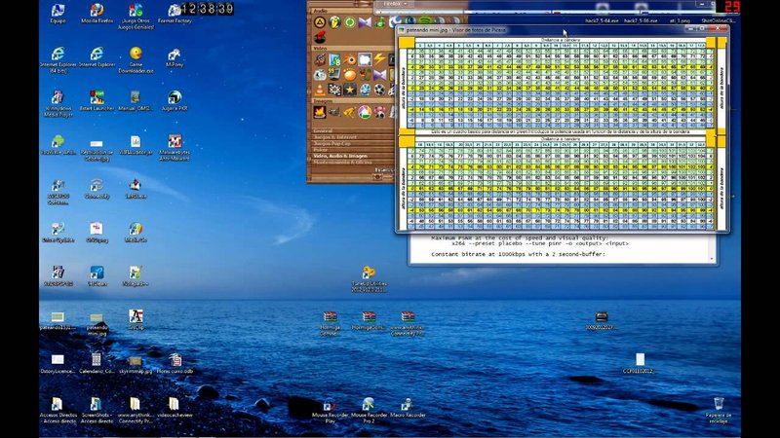Open Internet Explorer (64 bits) shortcut
The image size is (780, 438).
(58, 60)
